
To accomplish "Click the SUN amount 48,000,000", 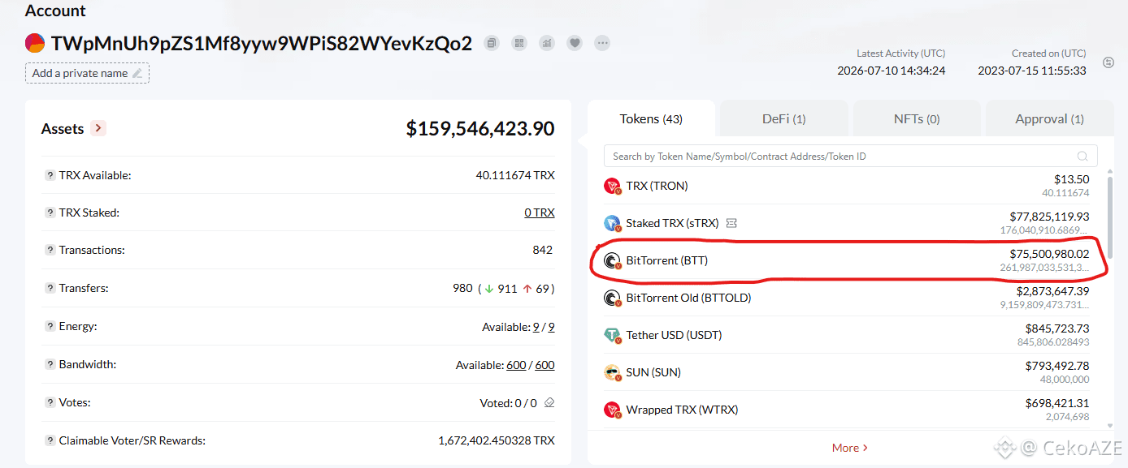I will 1065,379.
